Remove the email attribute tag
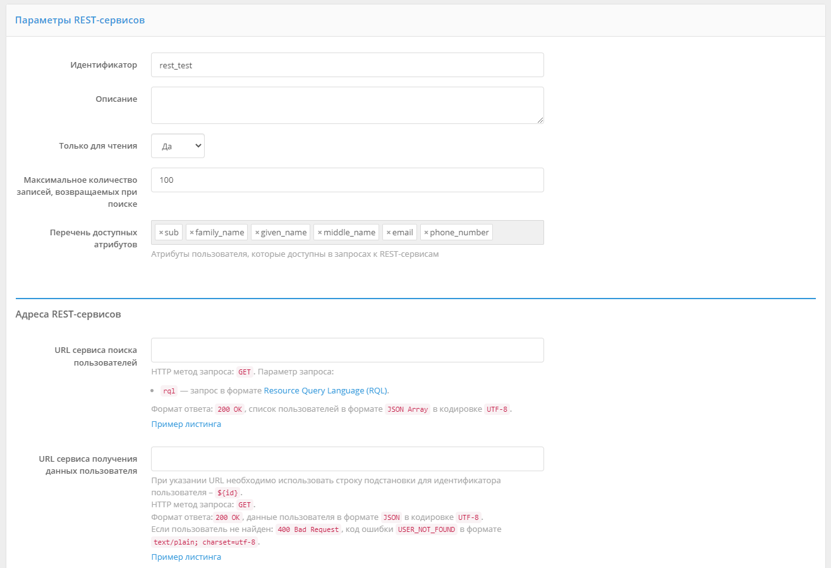This screenshot has width=831, height=568. point(388,233)
